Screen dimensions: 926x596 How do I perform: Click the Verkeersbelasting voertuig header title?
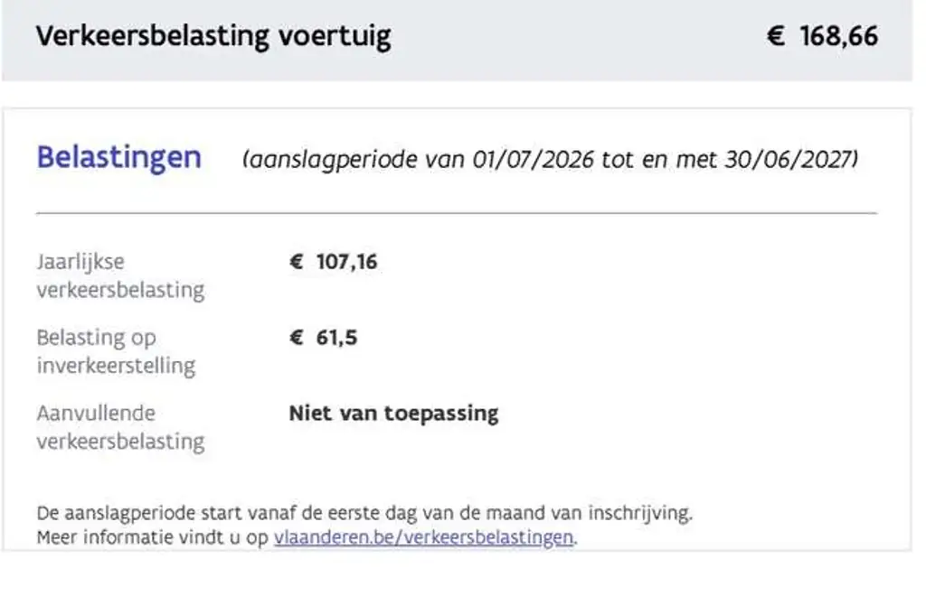(x=213, y=36)
